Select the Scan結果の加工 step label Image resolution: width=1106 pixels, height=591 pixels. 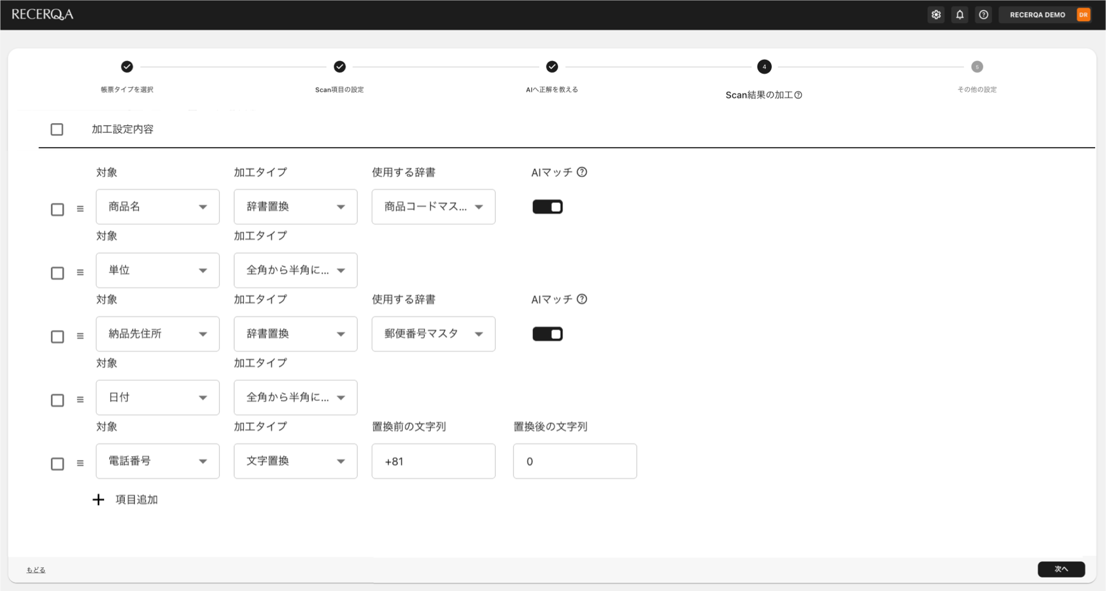point(759,95)
